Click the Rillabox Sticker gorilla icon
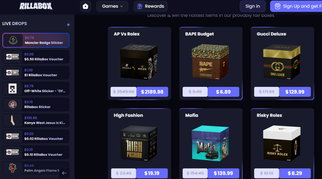This screenshot has height=179, width=322. pos(13,104)
